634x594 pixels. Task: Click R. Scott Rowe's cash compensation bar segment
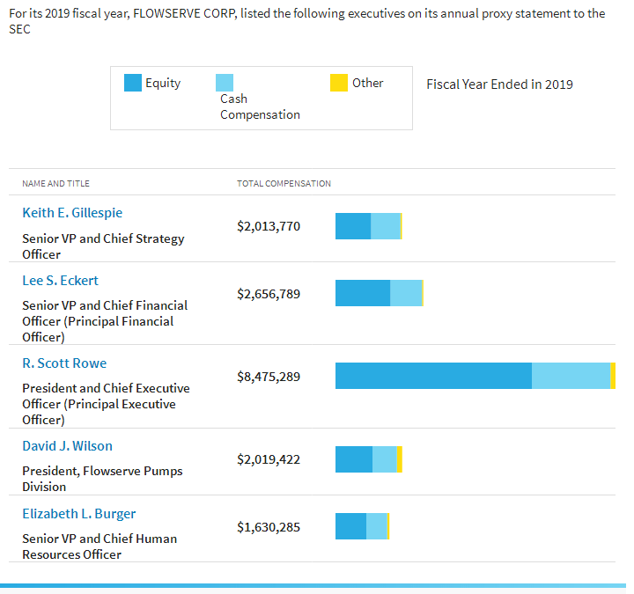571,376
